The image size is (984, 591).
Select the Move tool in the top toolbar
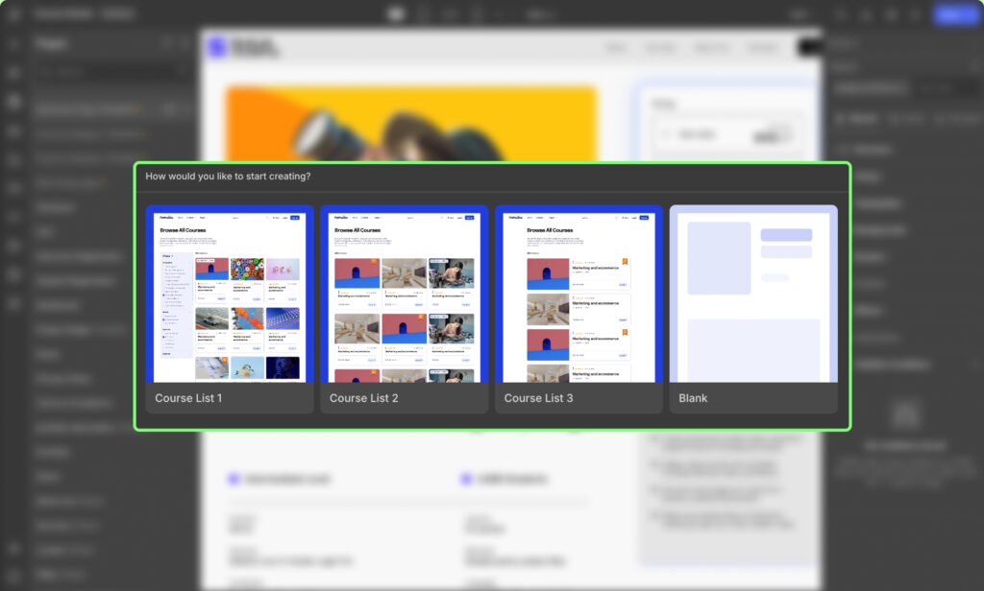(x=395, y=13)
